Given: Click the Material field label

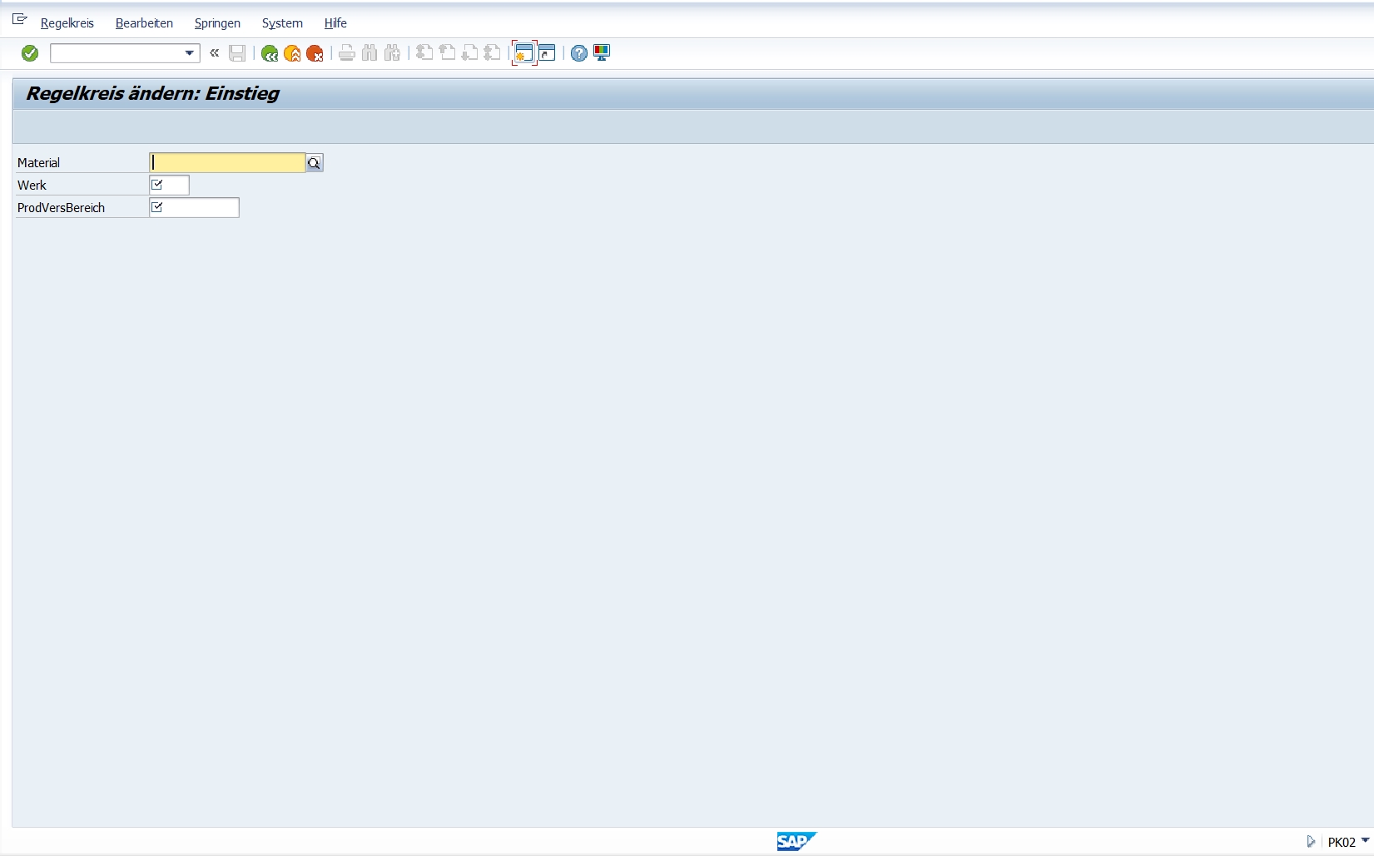Looking at the screenshot, I should [39, 163].
